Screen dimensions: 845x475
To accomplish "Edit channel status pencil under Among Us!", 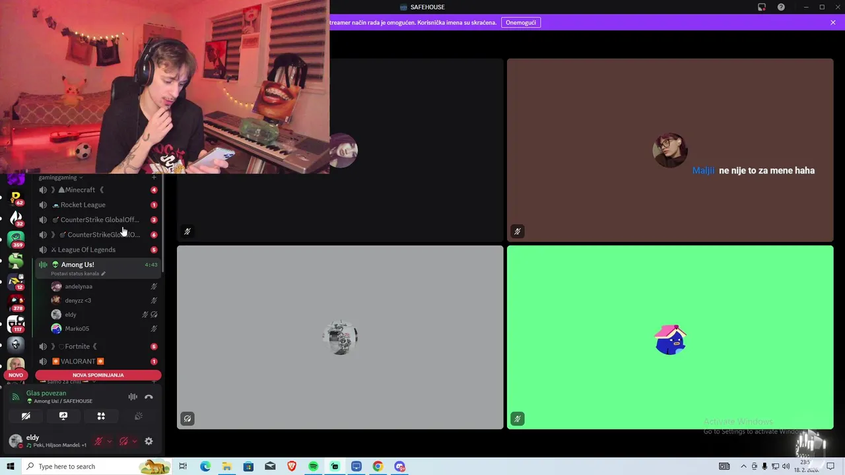I will pos(103,274).
